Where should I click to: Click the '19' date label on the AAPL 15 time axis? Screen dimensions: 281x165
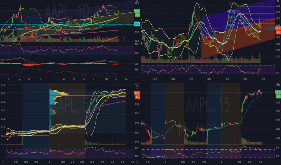pyautogui.click(x=165, y=162)
